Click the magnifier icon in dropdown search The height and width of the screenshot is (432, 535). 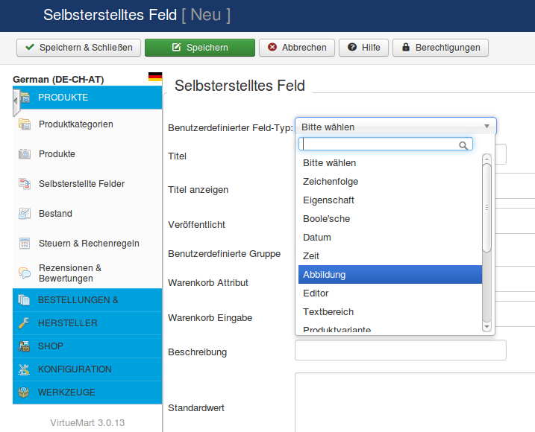click(x=463, y=145)
